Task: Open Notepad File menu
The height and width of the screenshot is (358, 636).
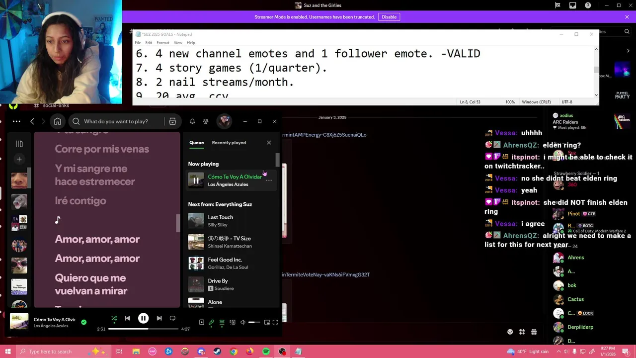Action: coord(138,43)
